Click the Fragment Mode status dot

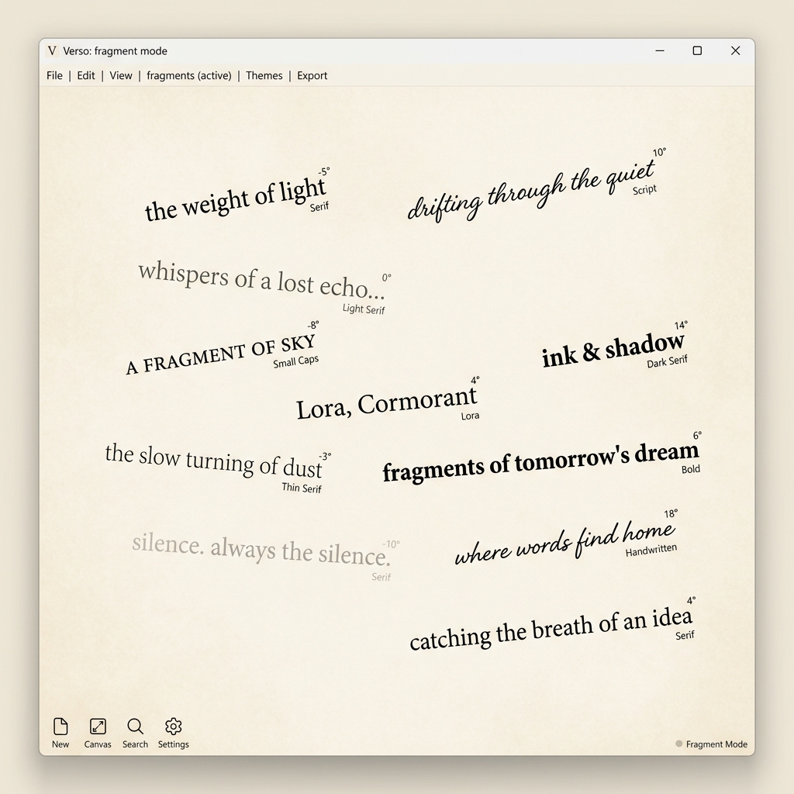678,744
